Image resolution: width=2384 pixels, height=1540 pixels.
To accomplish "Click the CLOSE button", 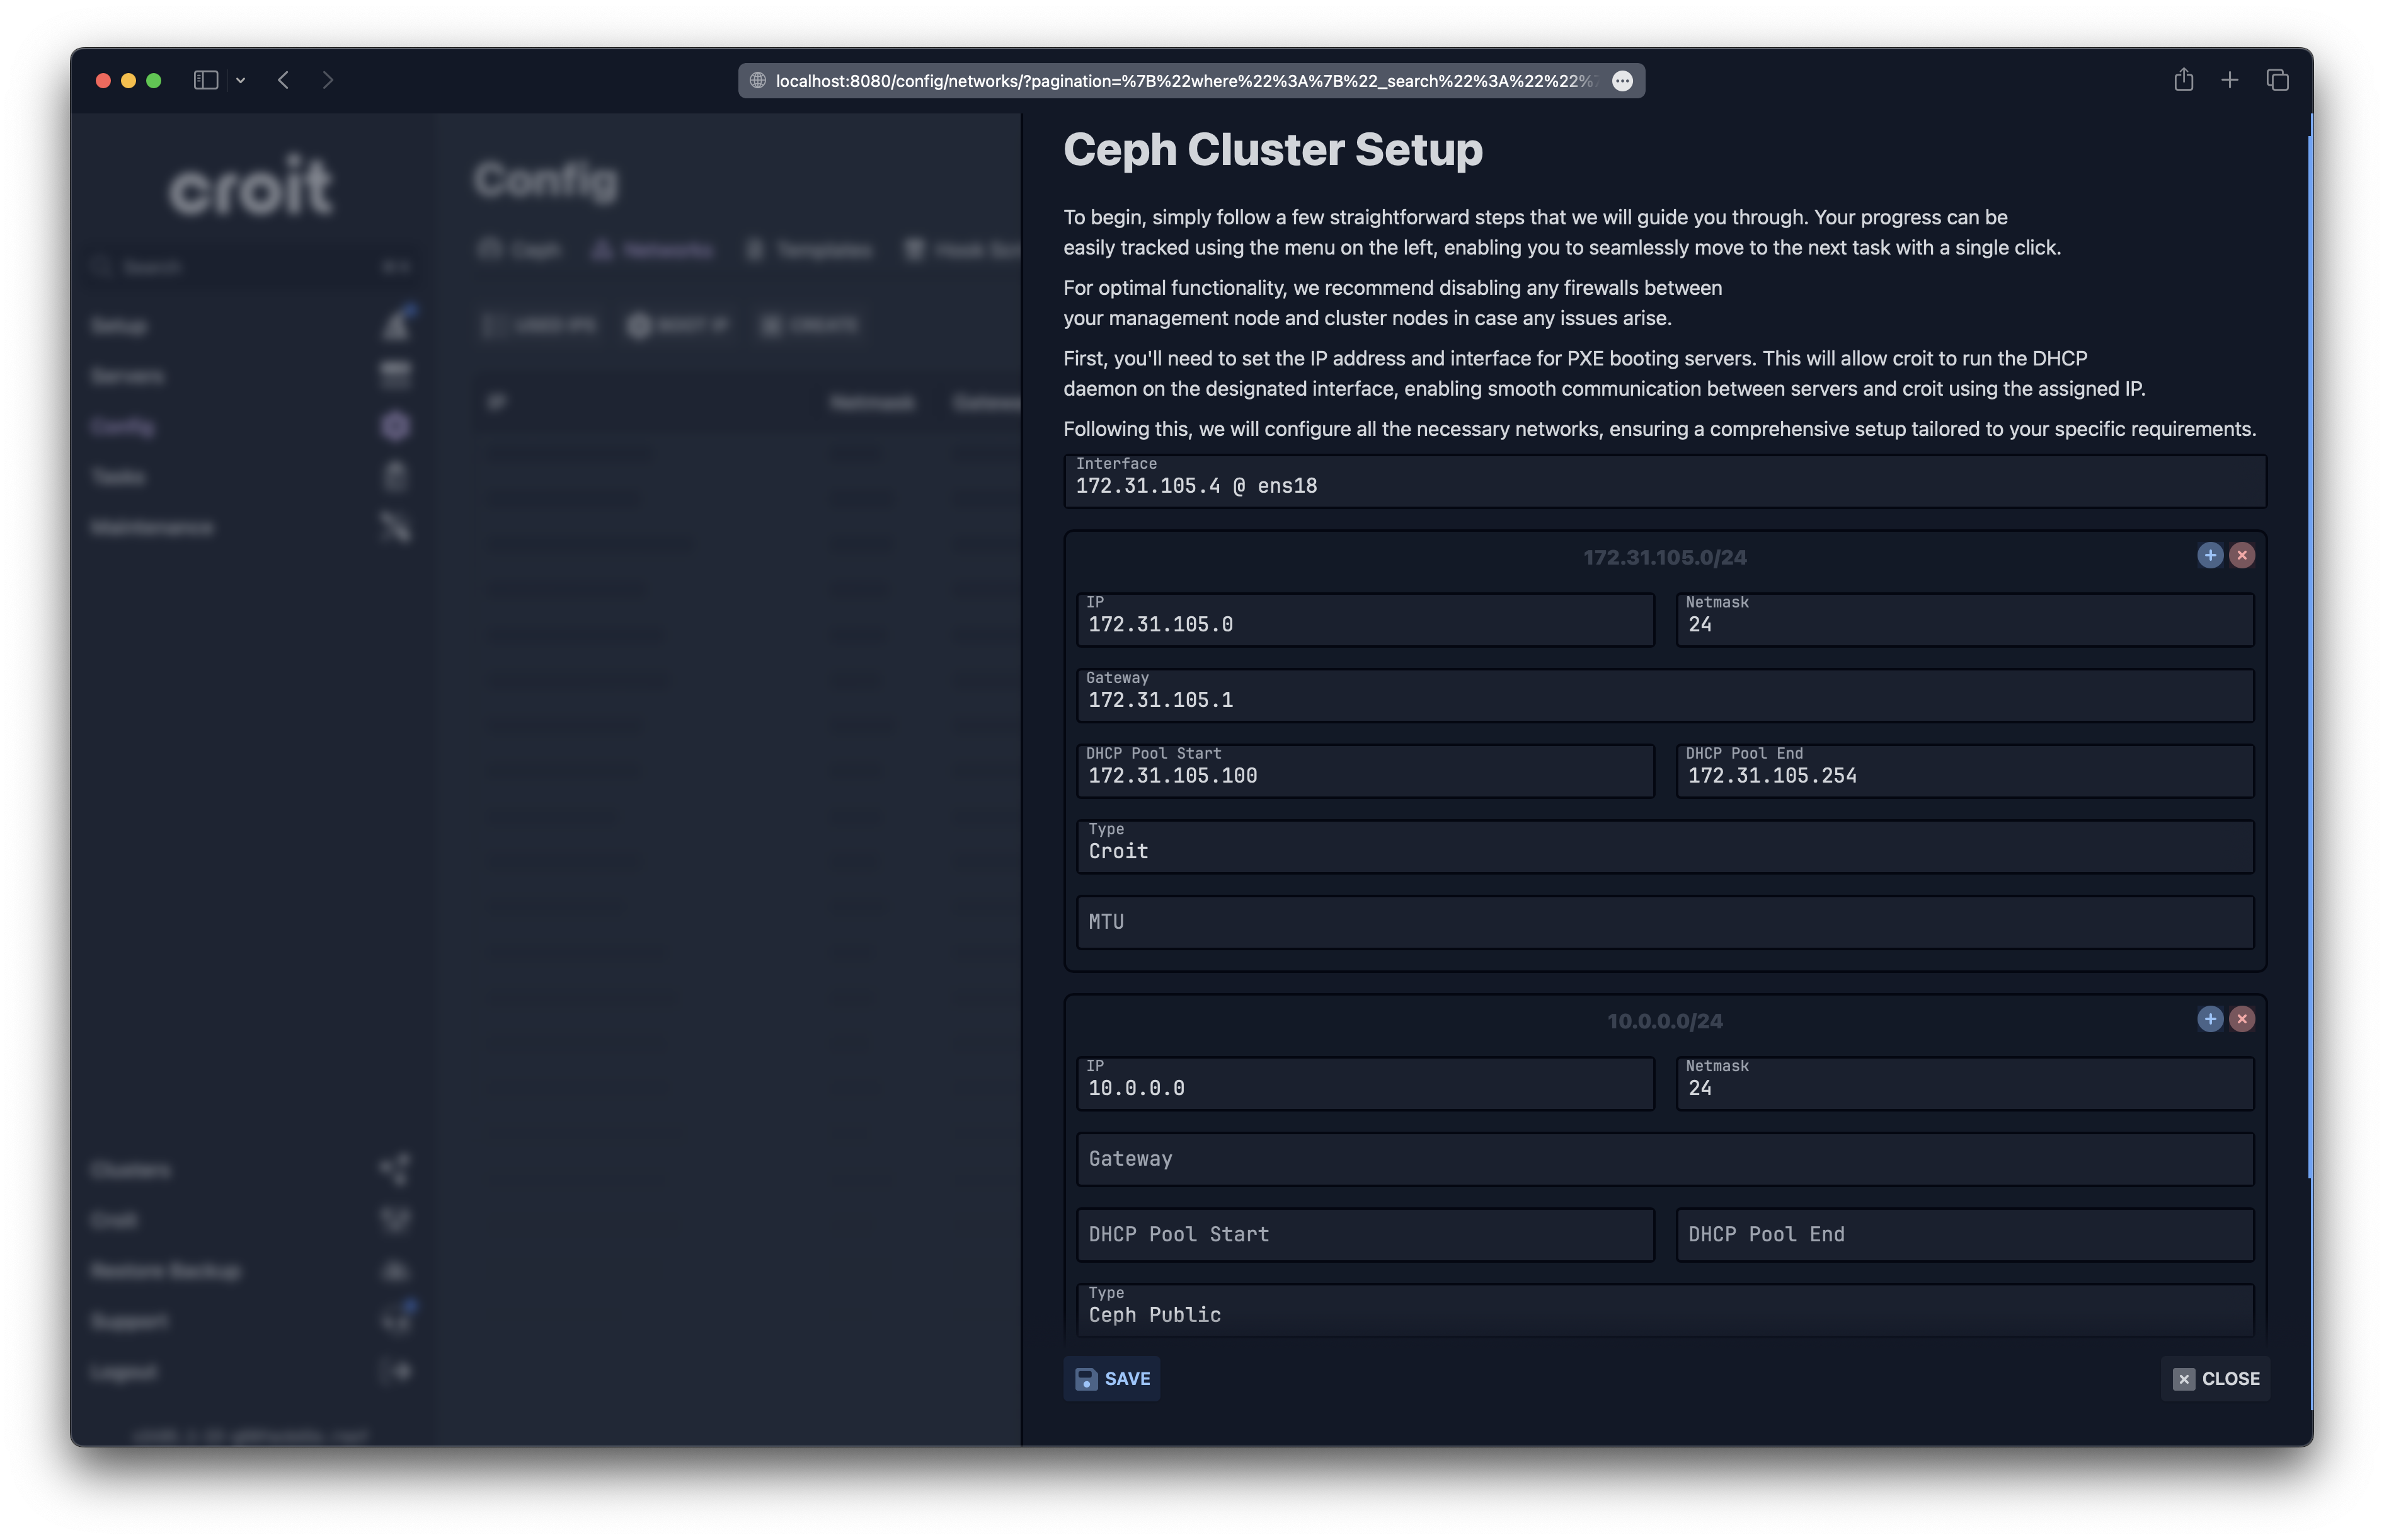I will click(x=2215, y=1378).
